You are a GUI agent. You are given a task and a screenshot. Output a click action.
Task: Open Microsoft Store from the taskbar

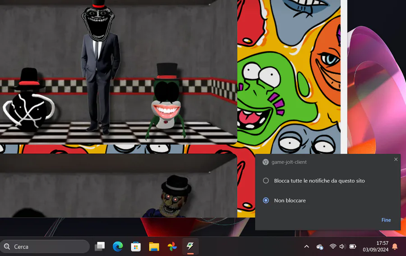click(x=136, y=247)
